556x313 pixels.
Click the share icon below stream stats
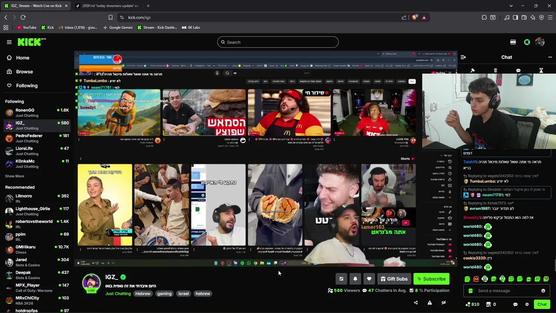click(416, 303)
